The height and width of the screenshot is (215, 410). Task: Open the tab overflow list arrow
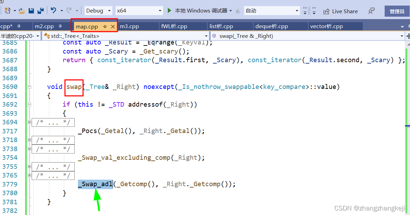point(402,27)
